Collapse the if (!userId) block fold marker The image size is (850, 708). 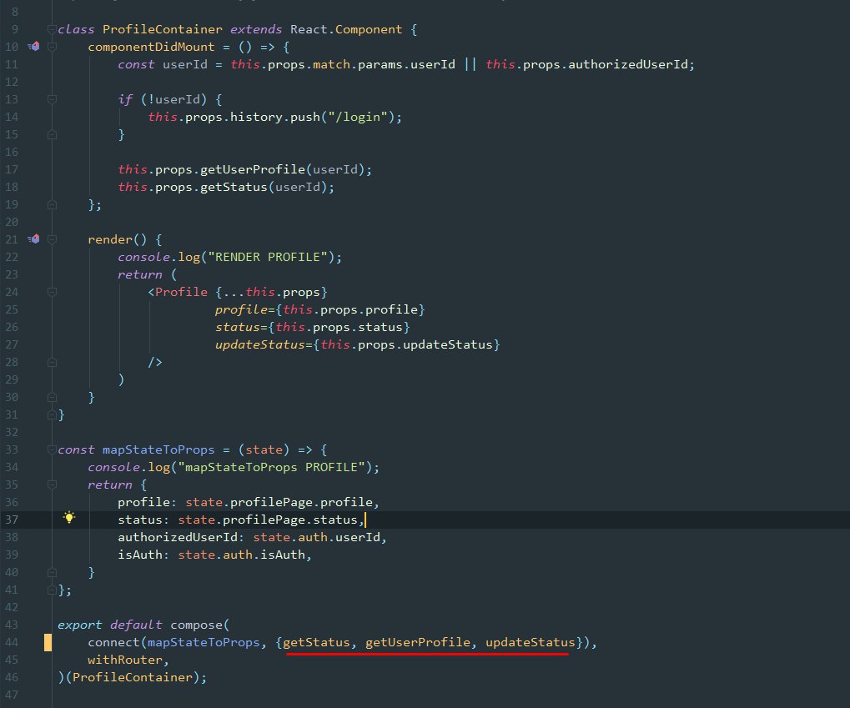[52, 99]
